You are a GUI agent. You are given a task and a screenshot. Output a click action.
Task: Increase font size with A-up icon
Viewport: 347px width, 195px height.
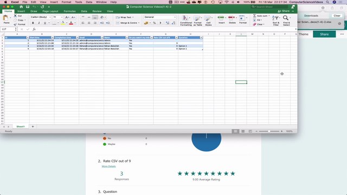[x=67, y=17]
